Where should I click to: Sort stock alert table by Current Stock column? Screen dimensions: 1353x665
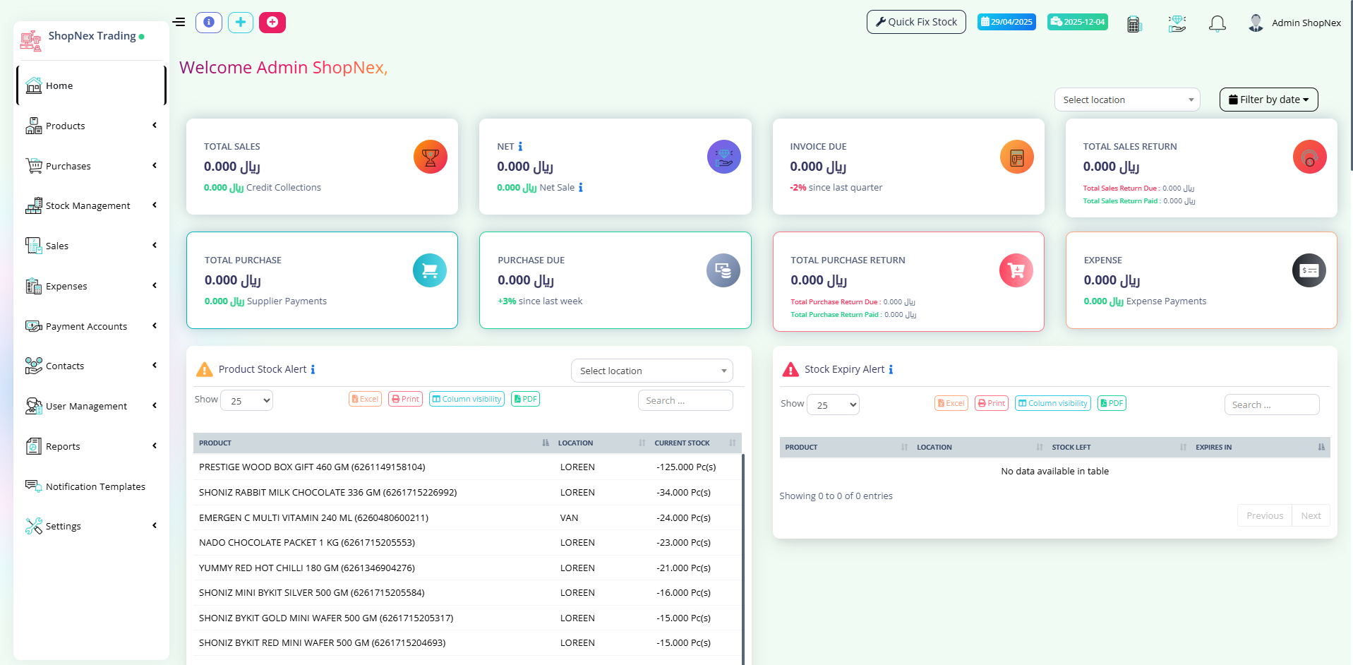coord(682,443)
